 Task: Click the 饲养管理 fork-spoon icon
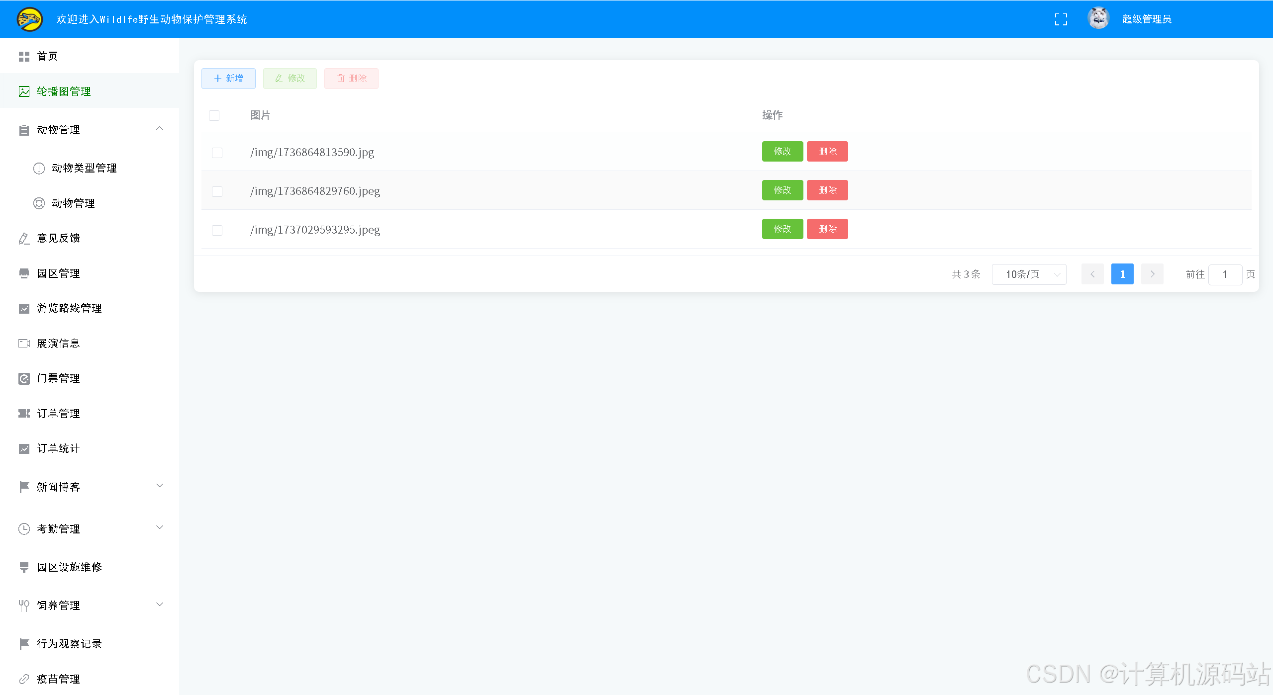24,606
